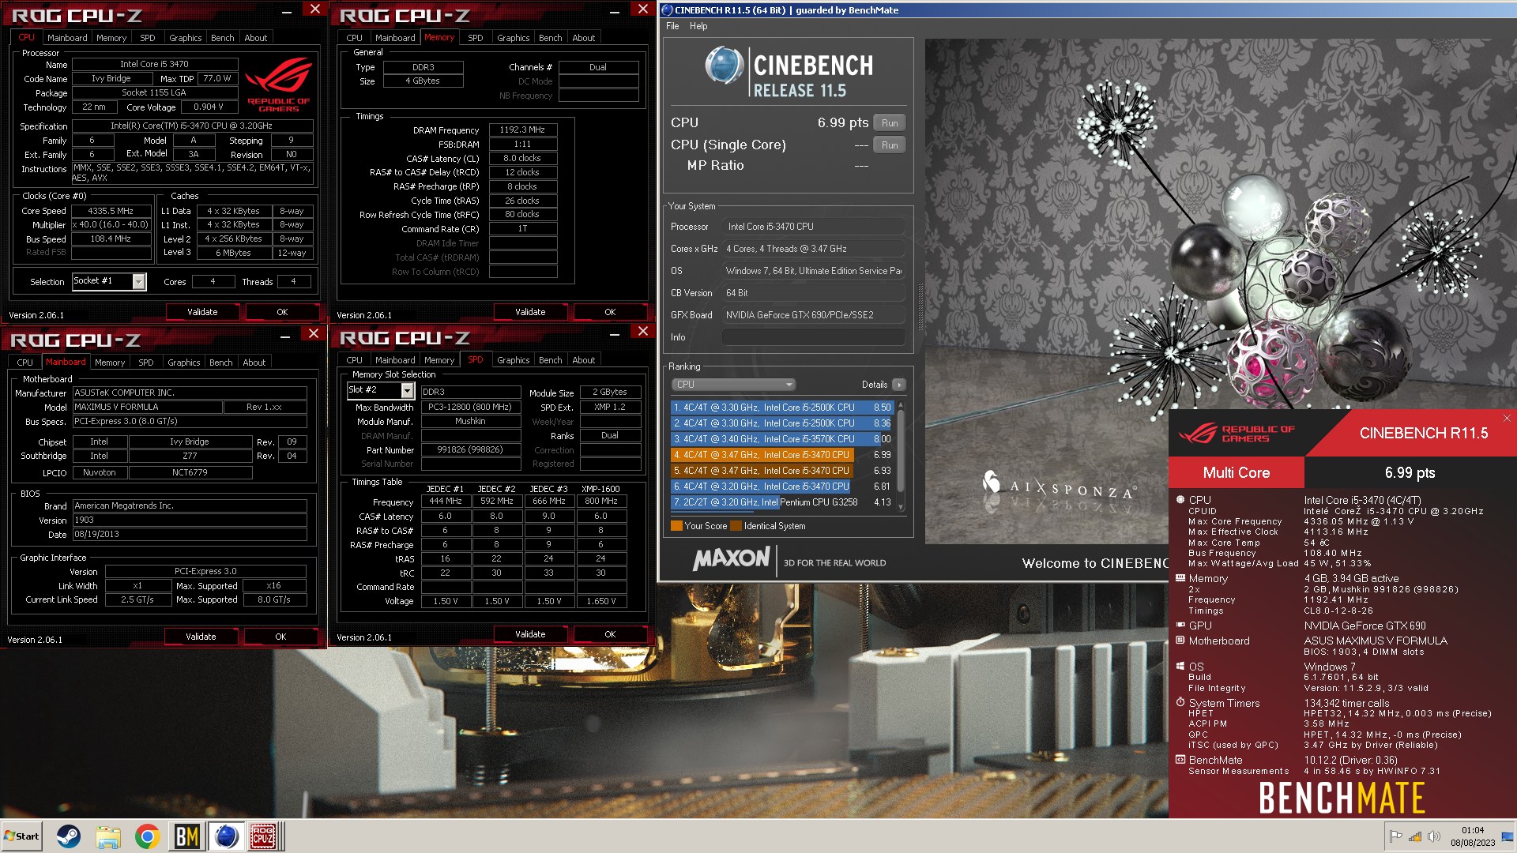Click the GFX Board field GeForce GTX 690
The image size is (1517, 853).
[814, 315]
